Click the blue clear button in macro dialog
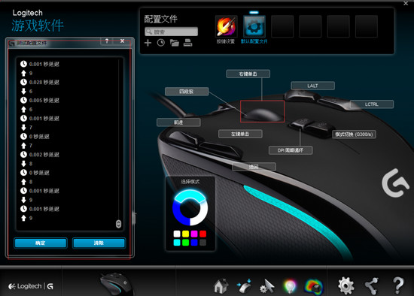This screenshot has width=414, height=296. (99, 243)
